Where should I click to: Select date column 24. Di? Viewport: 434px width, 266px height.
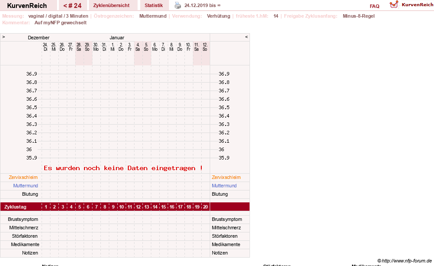tap(46, 47)
